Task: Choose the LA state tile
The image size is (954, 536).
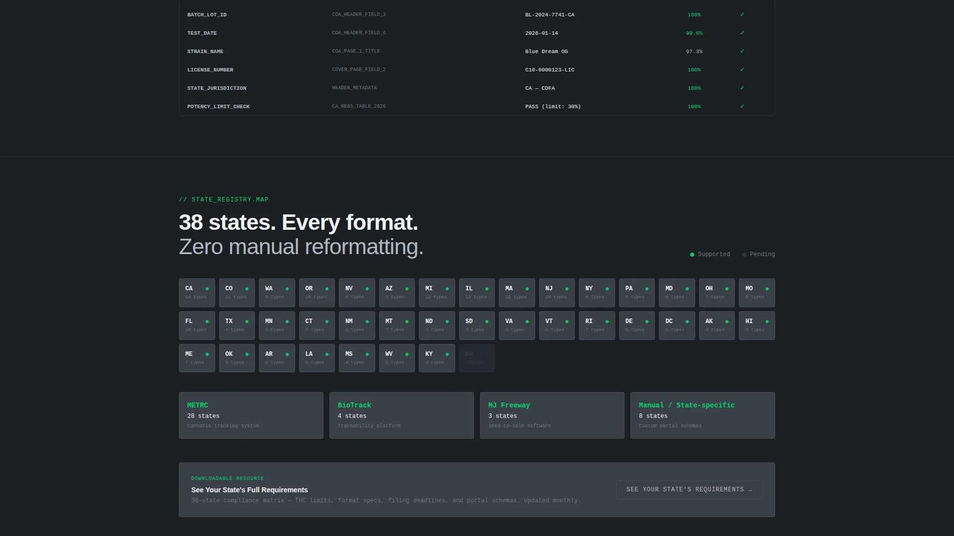Action: (317, 358)
